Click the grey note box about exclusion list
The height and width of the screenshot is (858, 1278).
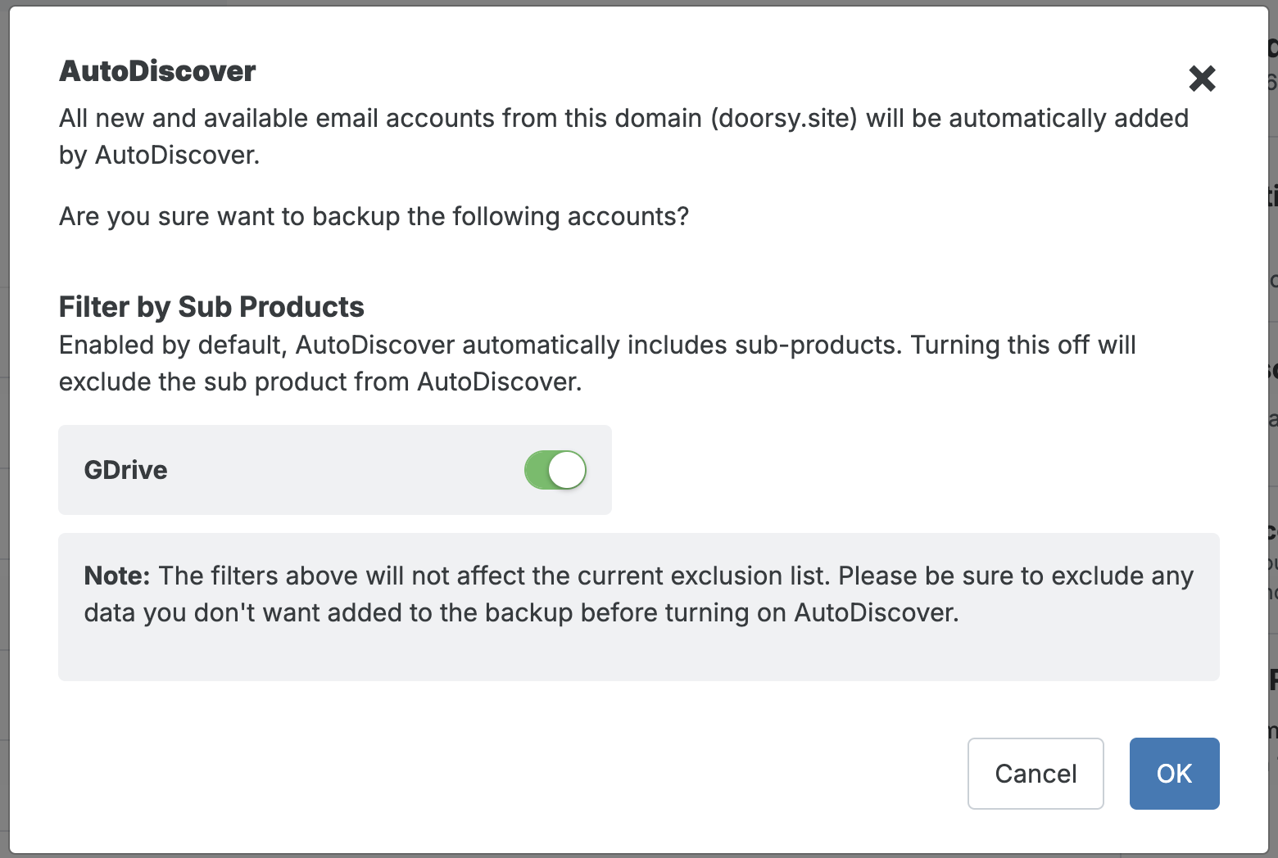639,607
